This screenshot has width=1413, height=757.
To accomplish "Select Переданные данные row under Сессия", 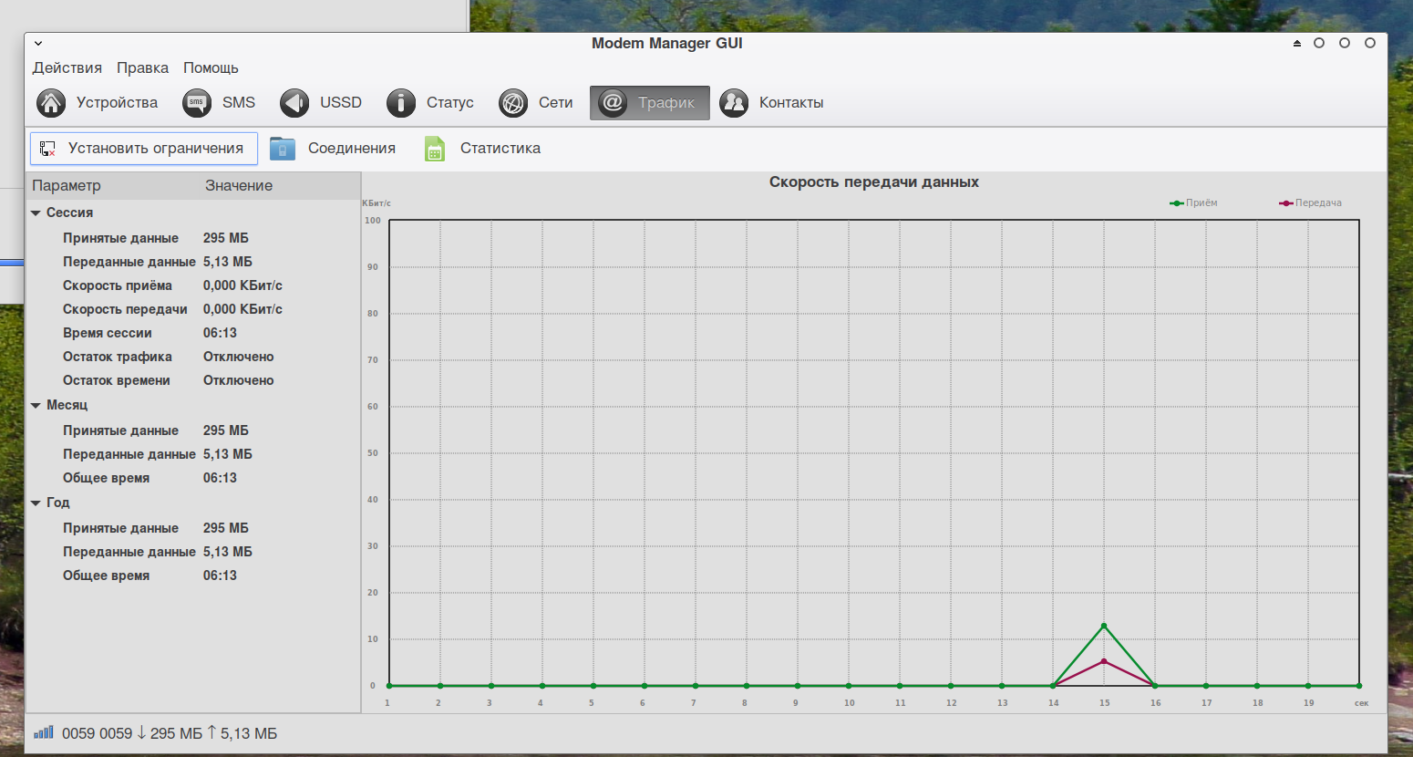I will coord(193,262).
